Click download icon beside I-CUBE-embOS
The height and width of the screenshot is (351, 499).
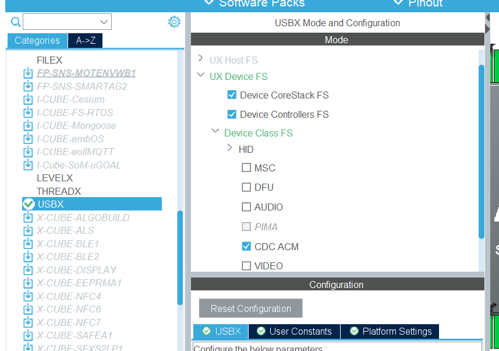[28, 139]
